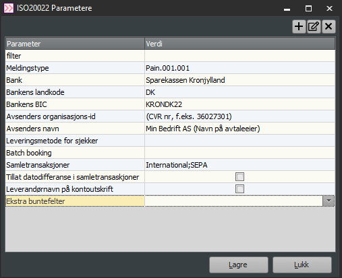Select the Pain.001.001 value cell
This screenshot has width=342, height=278.
(x=239, y=68)
